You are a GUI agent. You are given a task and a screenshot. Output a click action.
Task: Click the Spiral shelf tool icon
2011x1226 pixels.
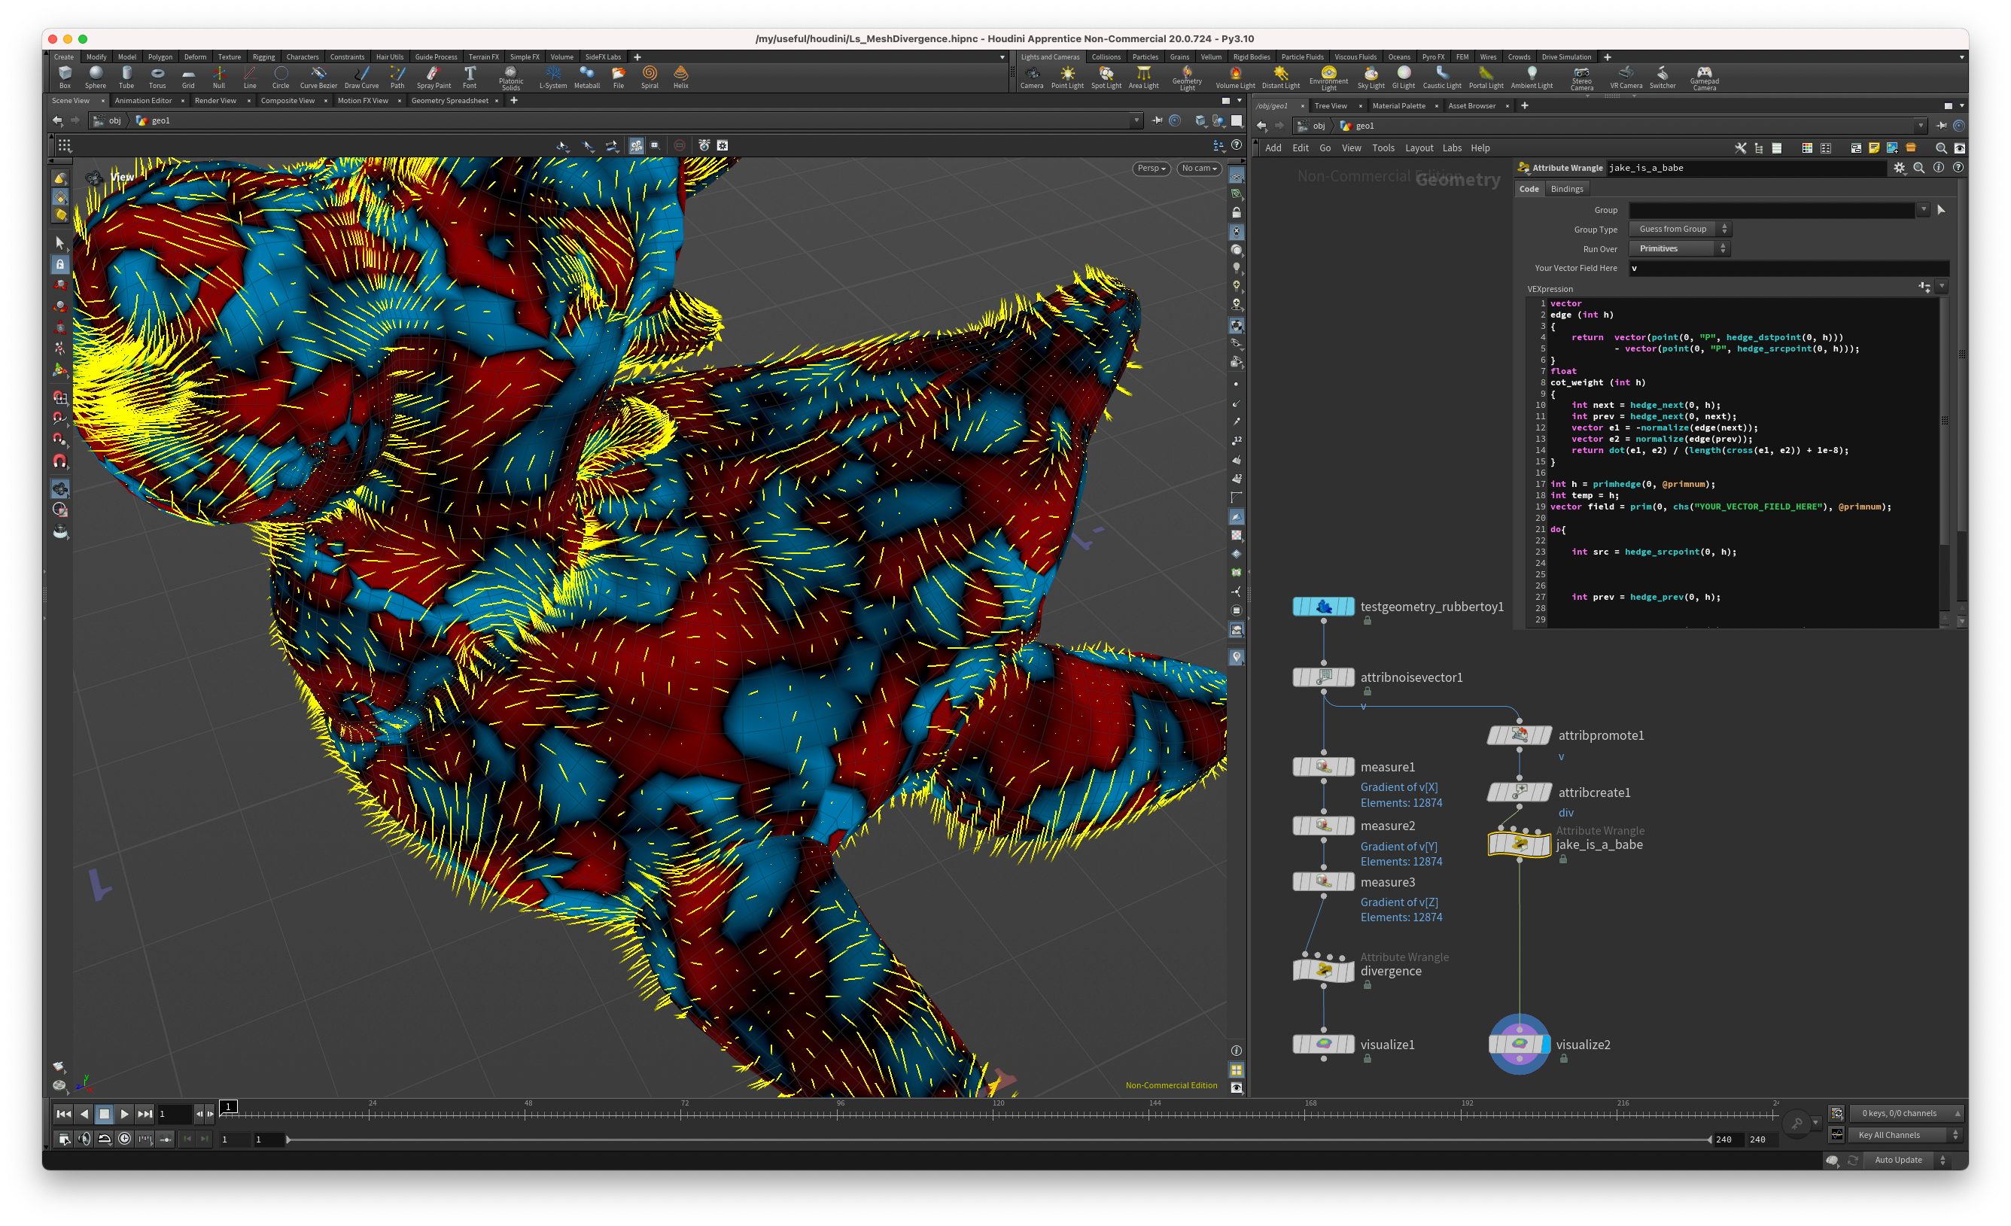pyautogui.click(x=649, y=77)
